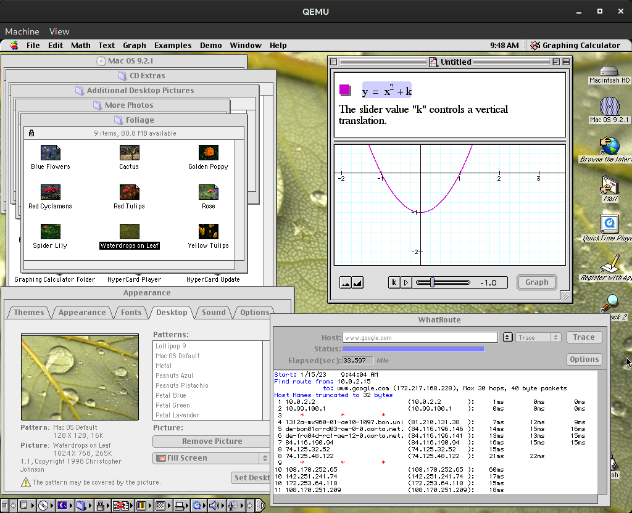
Task: Open the Graphing Calculator application menu
Action: (575, 46)
